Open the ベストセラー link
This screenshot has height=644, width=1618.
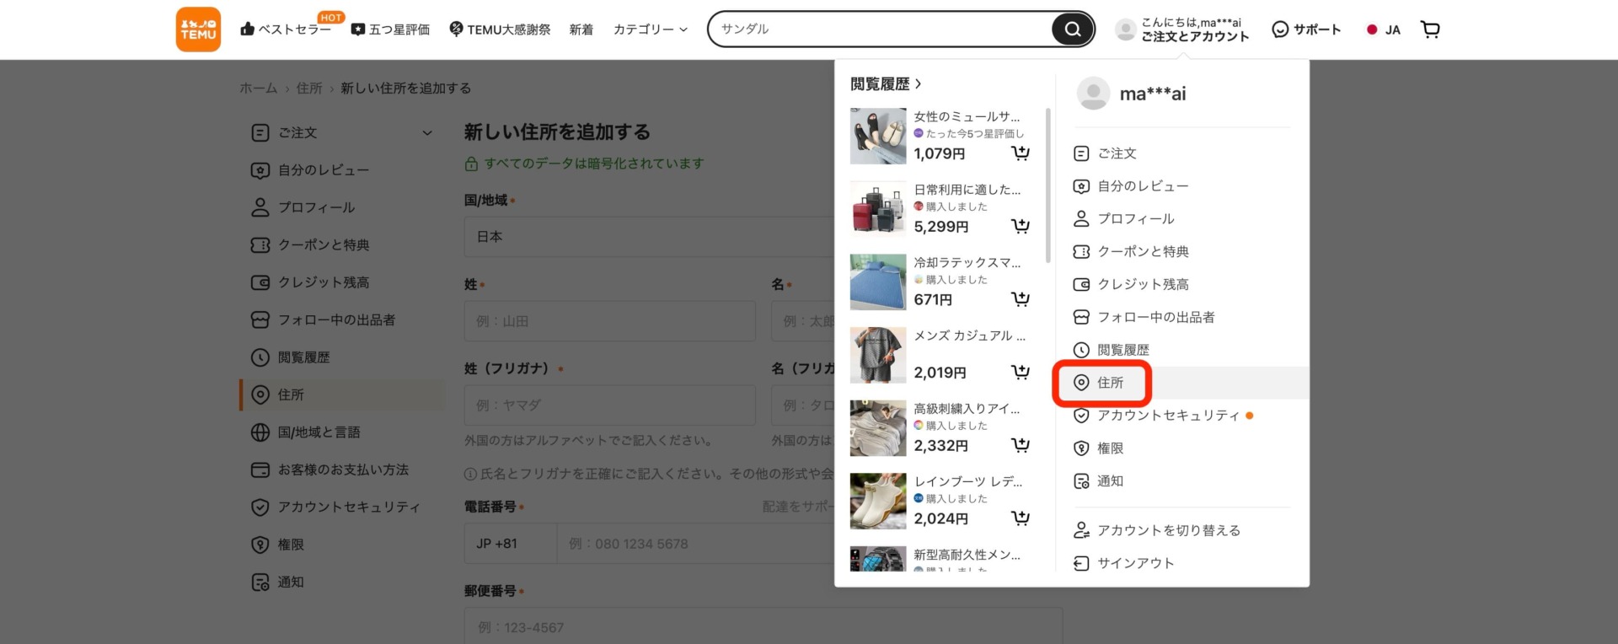pyautogui.click(x=286, y=30)
